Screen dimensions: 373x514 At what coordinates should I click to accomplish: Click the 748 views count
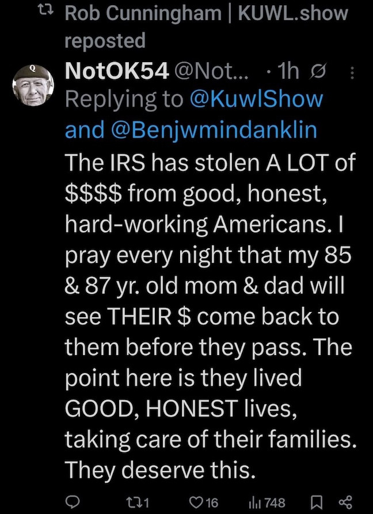click(x=275, y=502)
